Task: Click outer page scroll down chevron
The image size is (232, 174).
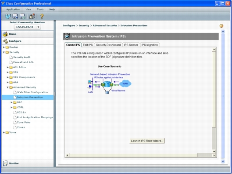Action: click(x=223, y=161)
